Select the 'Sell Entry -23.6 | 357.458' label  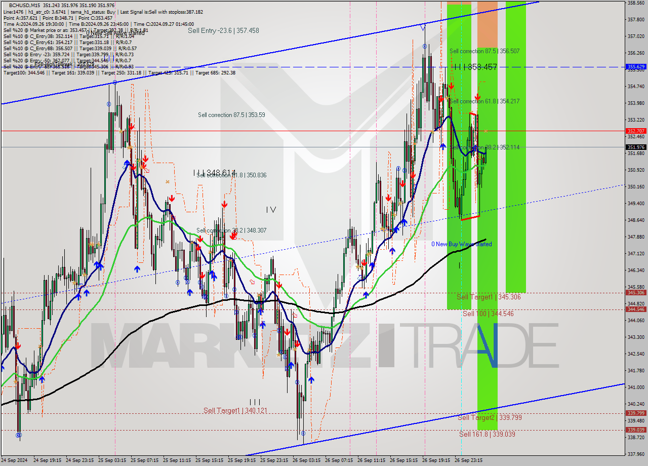pos(223,30)
